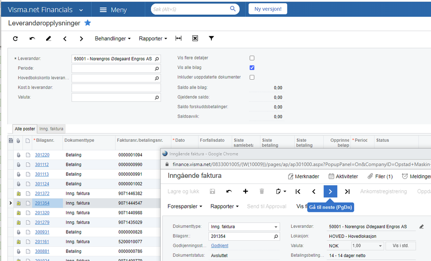Expand Forespørsler menu in invoice popup

pos(185,206)
